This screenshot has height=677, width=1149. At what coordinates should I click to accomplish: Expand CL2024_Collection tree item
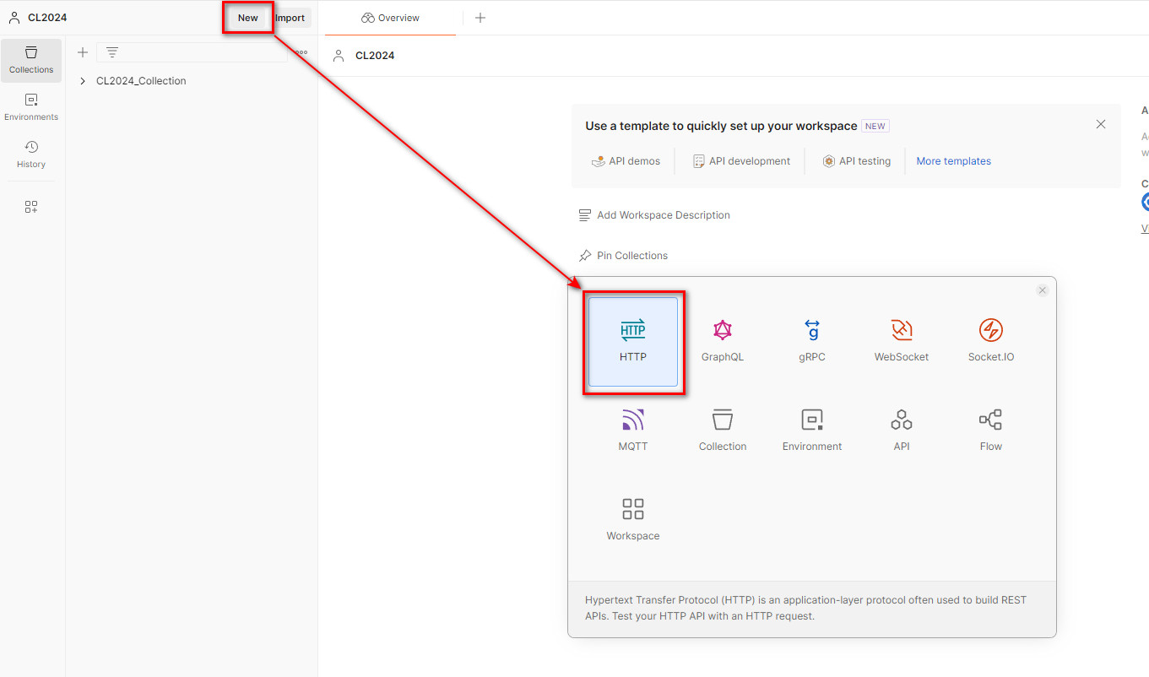pyautogui.click(x=83, y=81)
